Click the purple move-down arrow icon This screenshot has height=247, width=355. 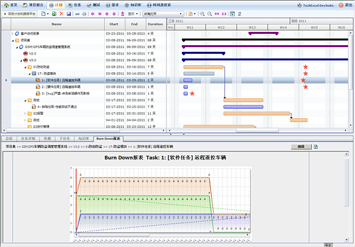coord(114,14)
